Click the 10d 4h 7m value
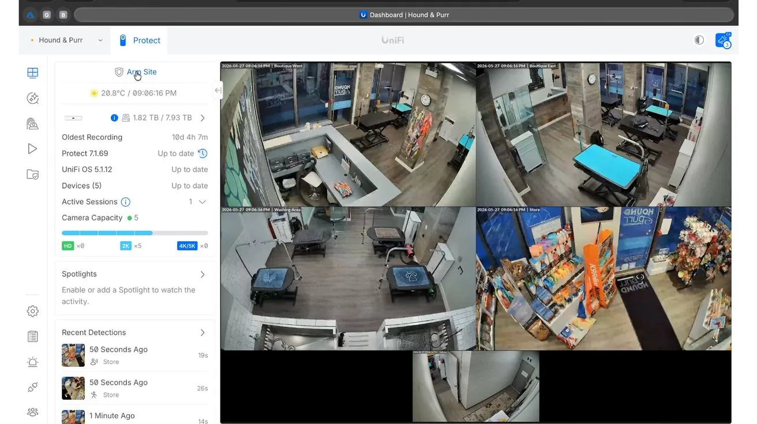Viewport: 757px width, 424px height. click(190, 137)
